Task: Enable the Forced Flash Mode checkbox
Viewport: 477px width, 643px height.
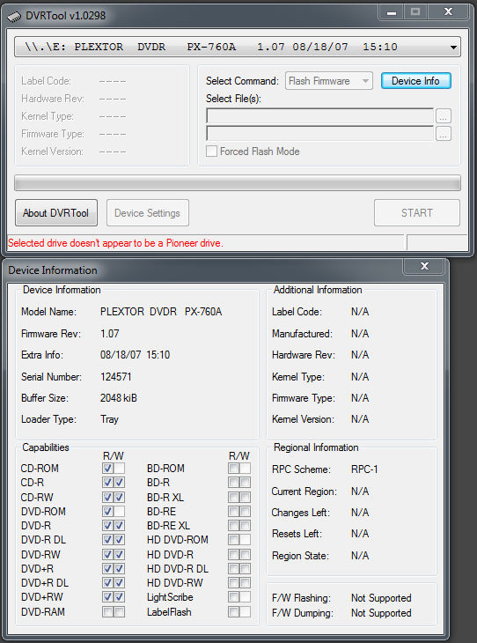Action: (211, 152)
